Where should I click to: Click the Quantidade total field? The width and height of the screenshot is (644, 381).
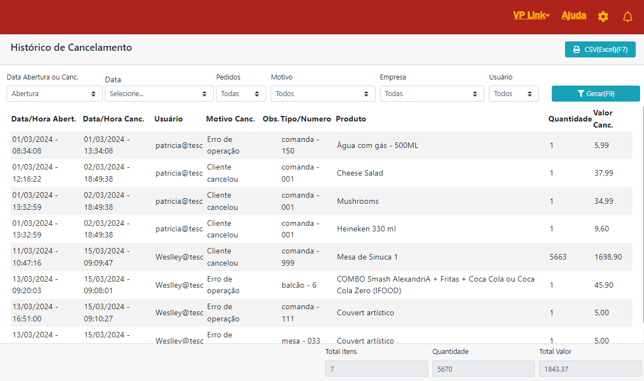[x=483, y=369]
